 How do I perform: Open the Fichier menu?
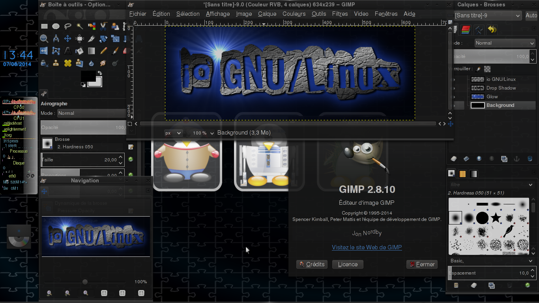click(x=138, y=14)
